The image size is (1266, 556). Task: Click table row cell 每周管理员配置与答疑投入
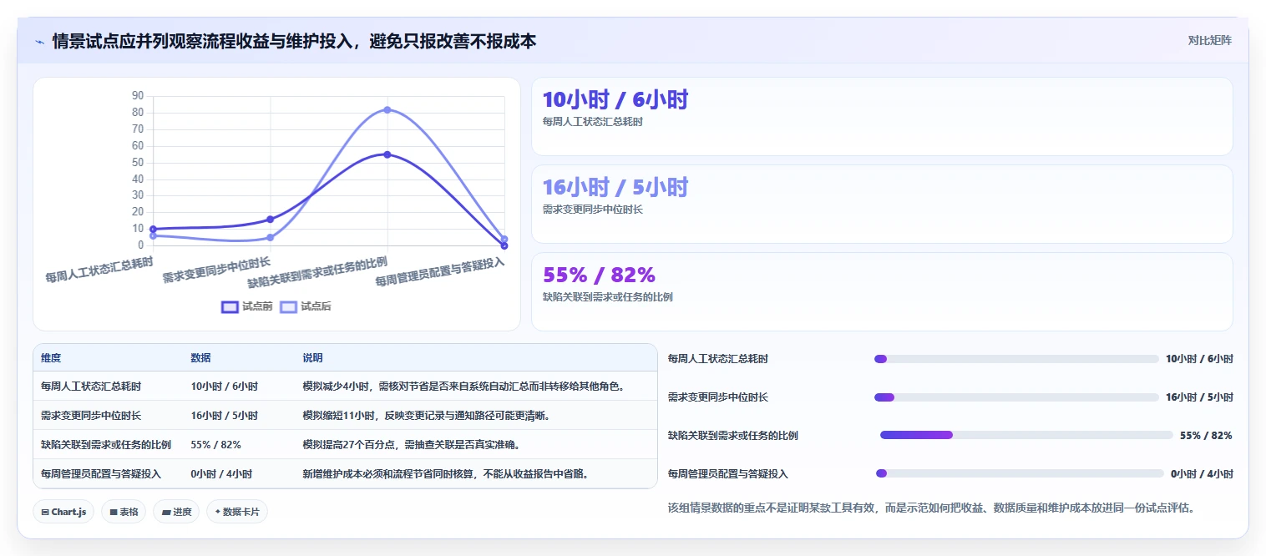(x=101, y=473)
